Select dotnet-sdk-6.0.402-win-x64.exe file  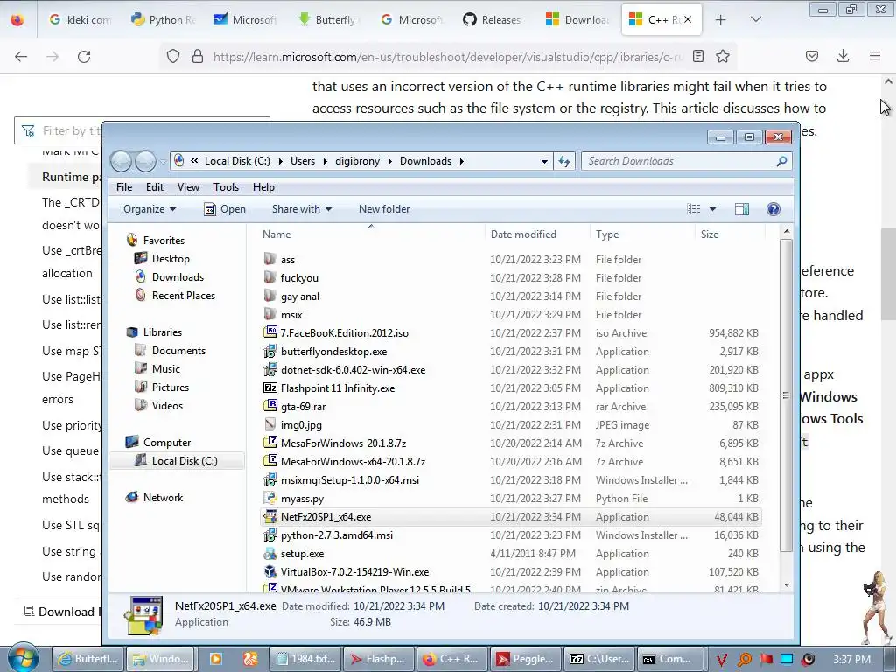click(353, 370)
